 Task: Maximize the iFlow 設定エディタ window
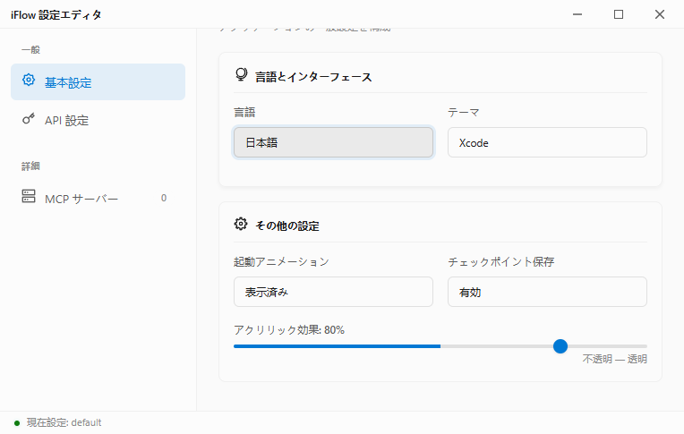click(619, 14)
